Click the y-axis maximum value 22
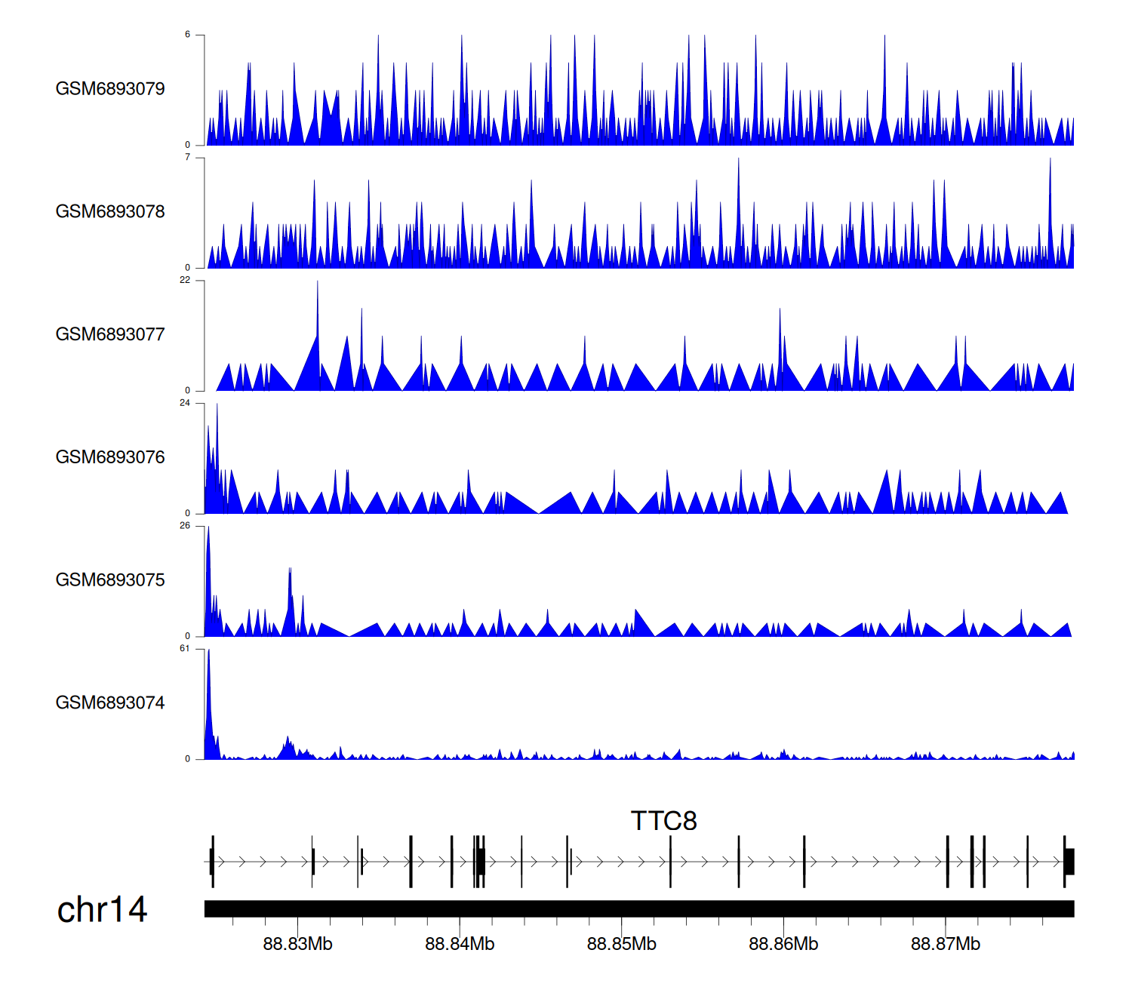Screen dimensions: 1132x996 pyautogui.click(x=185, y=281)
